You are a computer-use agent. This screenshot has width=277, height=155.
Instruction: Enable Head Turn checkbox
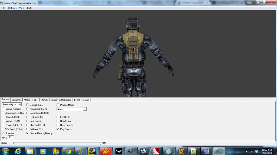click(x=58, y=121)
